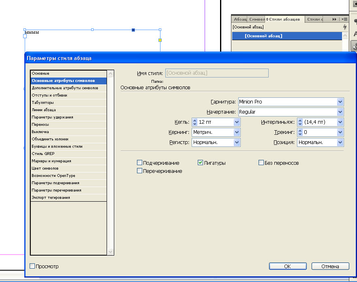The height and width of the screenshot is (282, 357).
Task: Open Выключка category
Action: coord(68,132)
